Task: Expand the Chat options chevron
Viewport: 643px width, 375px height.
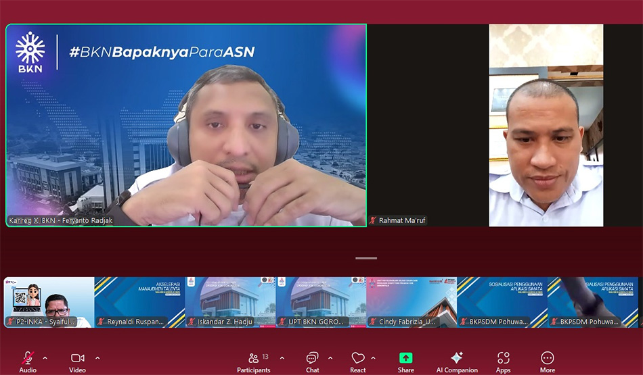Action: click(x=330, y=358)
